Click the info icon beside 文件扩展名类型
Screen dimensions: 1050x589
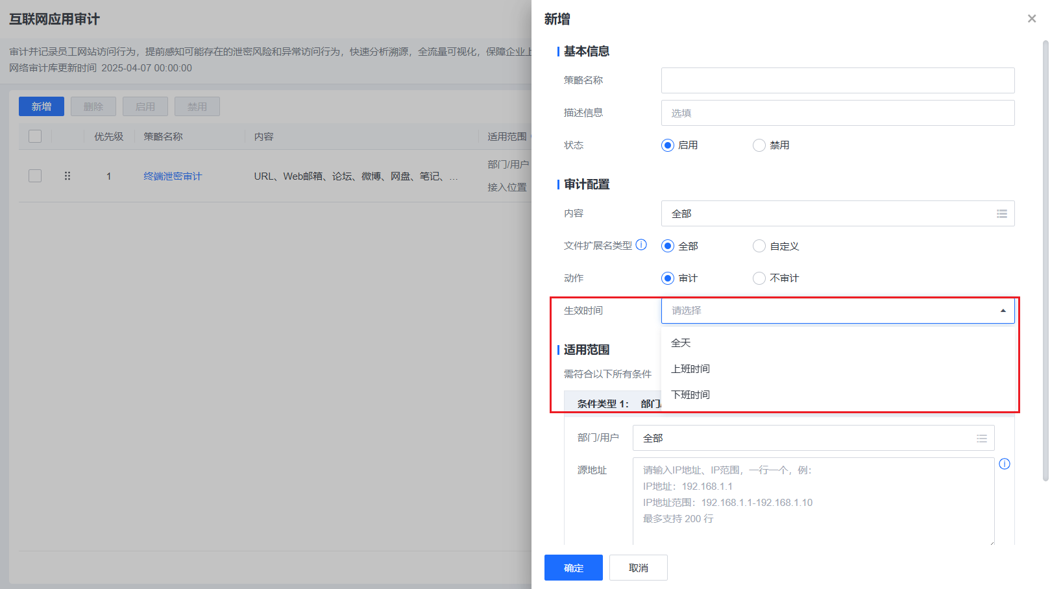pyautogui.click(x=641, y=245)
